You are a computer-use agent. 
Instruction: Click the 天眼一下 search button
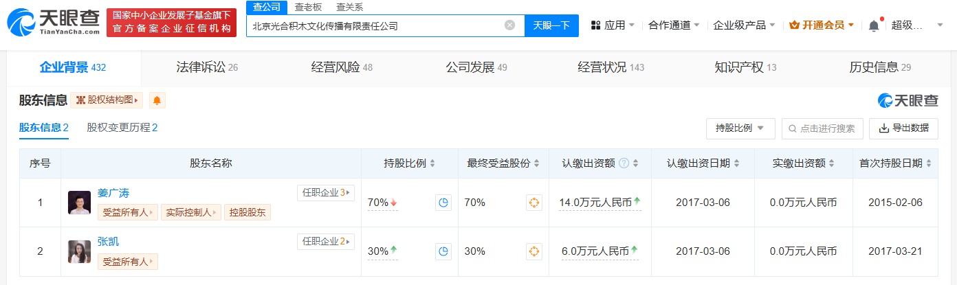click(x=552, y=25)
